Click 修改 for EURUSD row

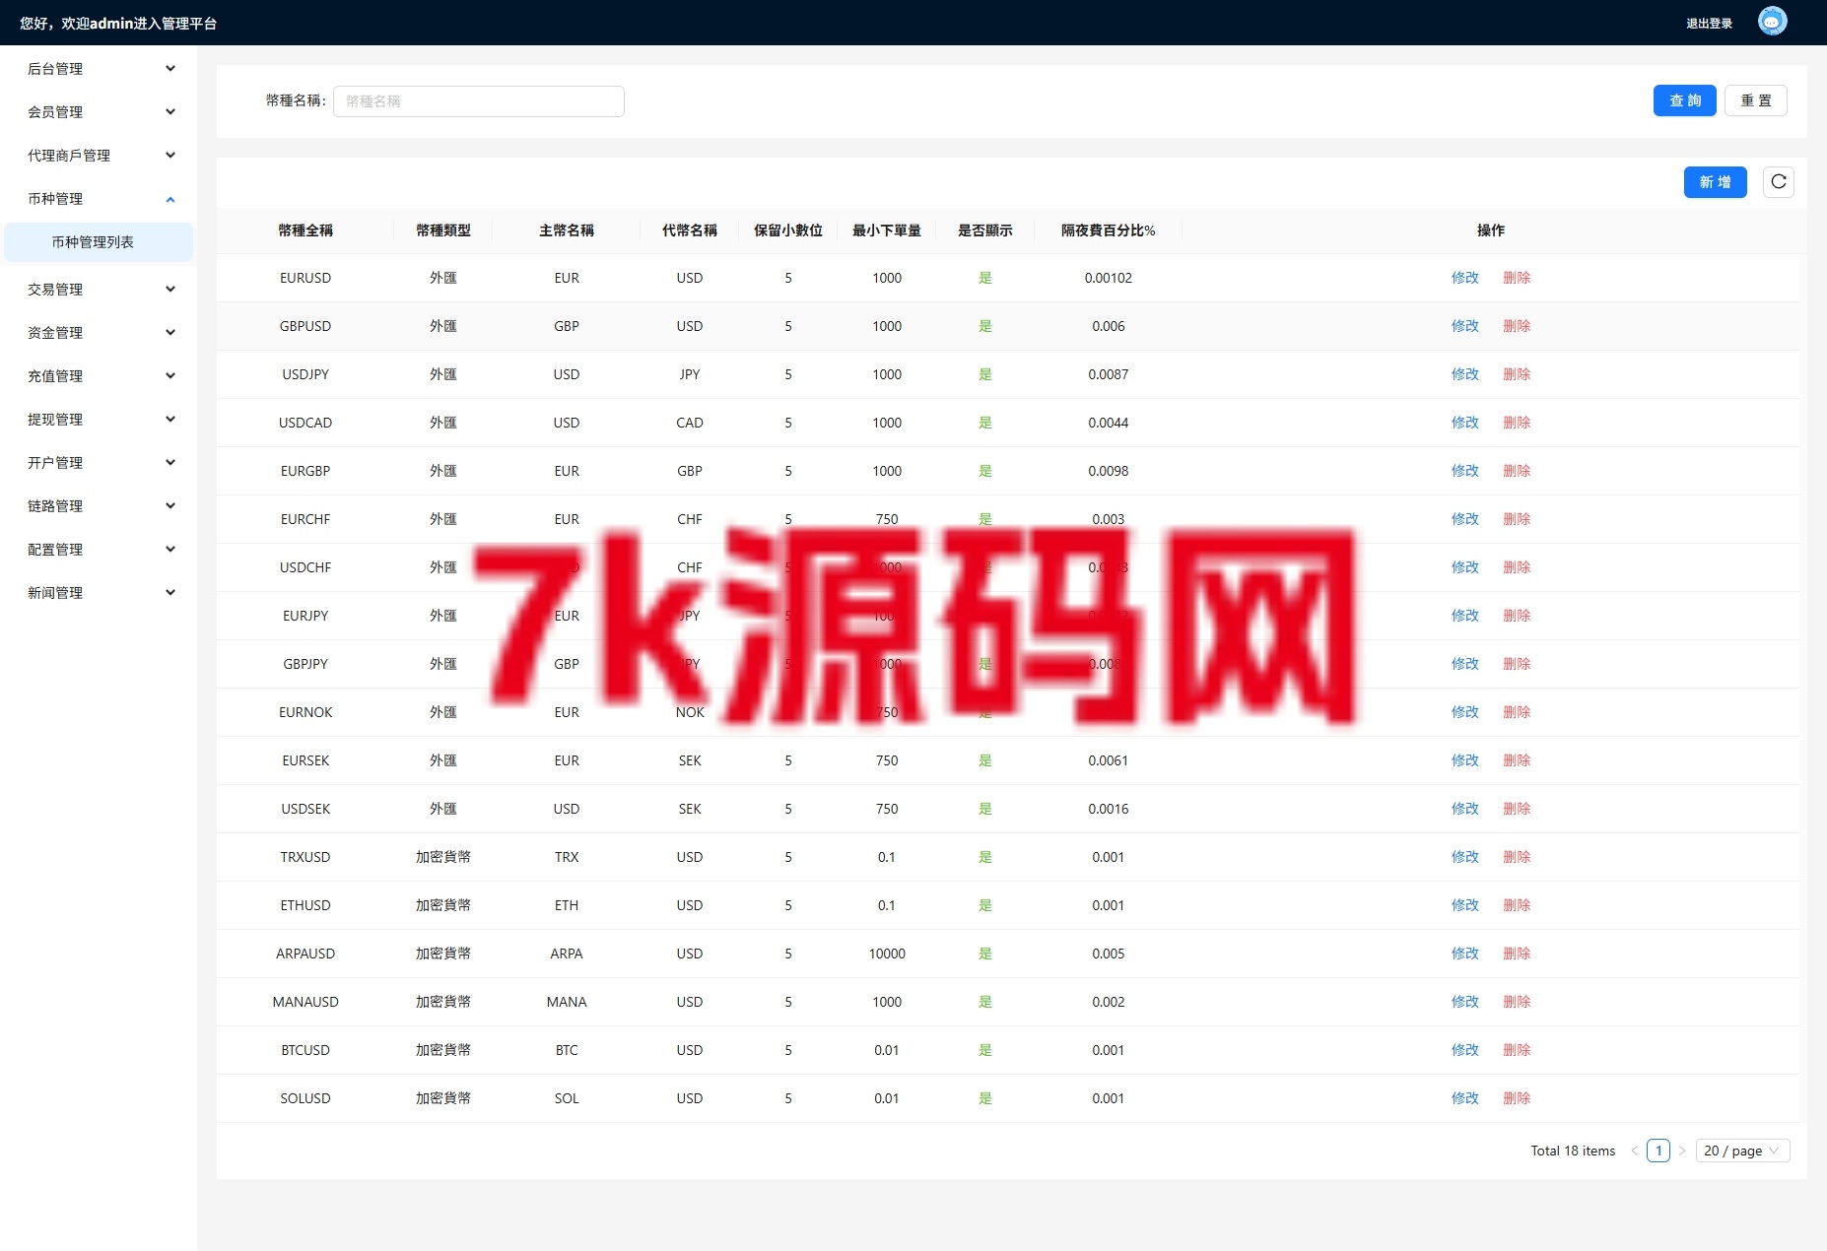pyautogui.click(x=1464, y=278)
